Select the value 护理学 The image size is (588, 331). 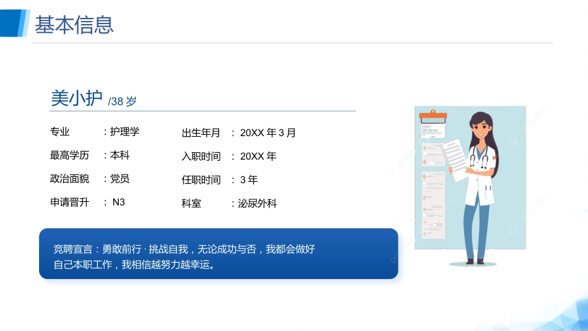click(124, 132)
